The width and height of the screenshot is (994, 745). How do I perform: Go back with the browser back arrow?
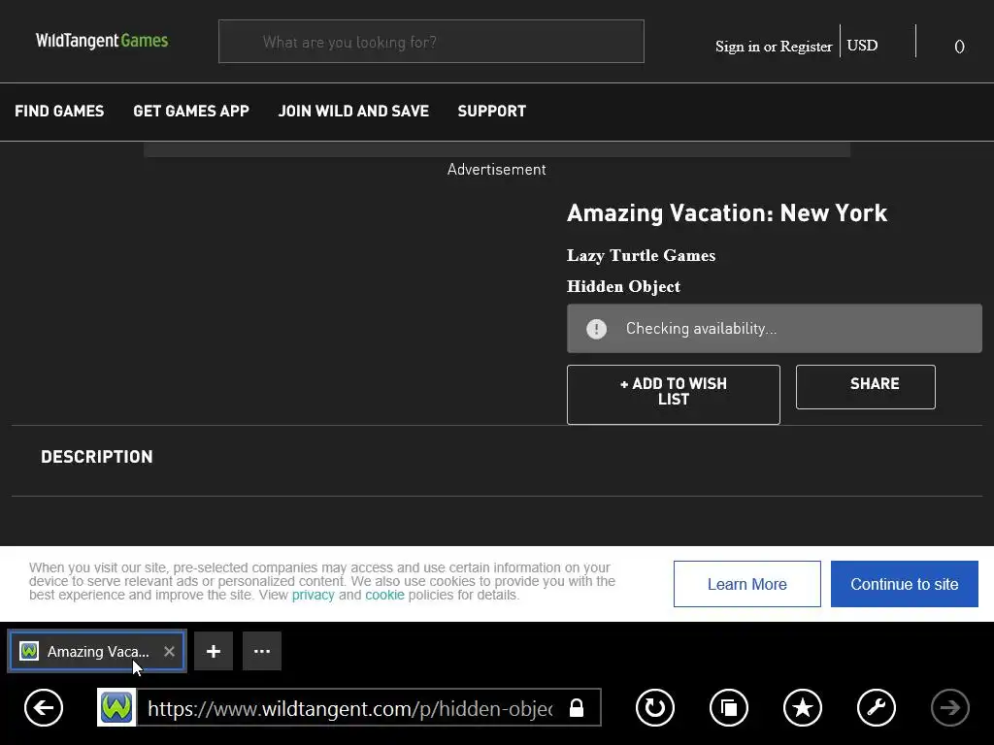pyautogui.click(x=44, y=707)
